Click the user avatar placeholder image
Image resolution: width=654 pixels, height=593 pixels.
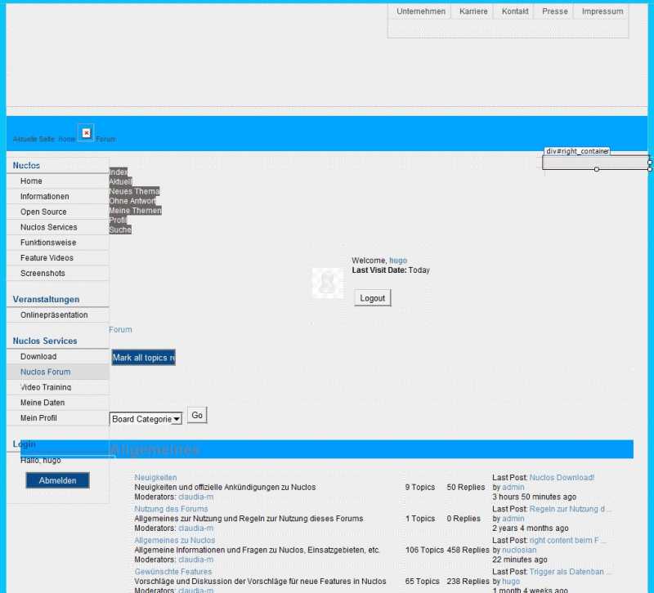pyautogui.click(x=328, y=283)
